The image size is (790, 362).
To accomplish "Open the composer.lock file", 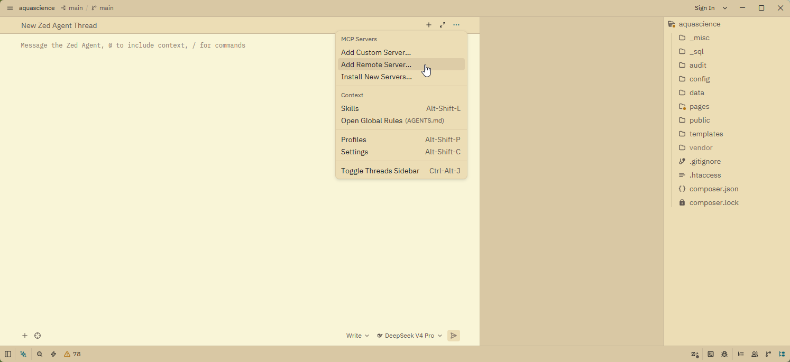I will pyautogui.click(x=727, y=202).
